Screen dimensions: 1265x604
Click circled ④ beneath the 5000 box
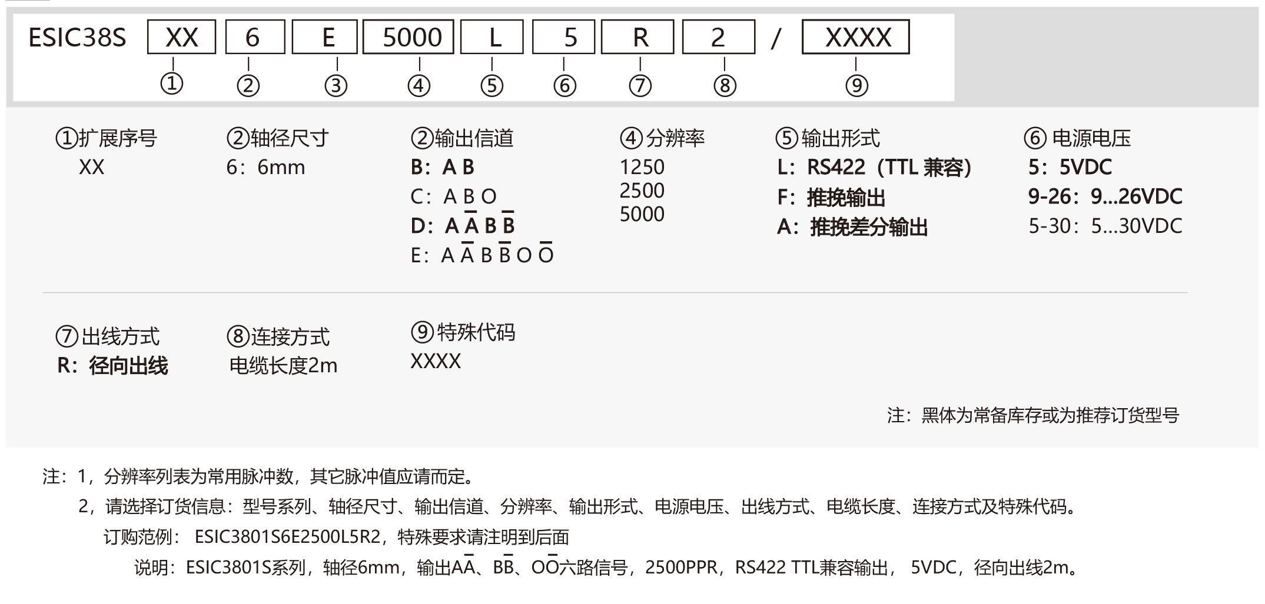[419, 86]
